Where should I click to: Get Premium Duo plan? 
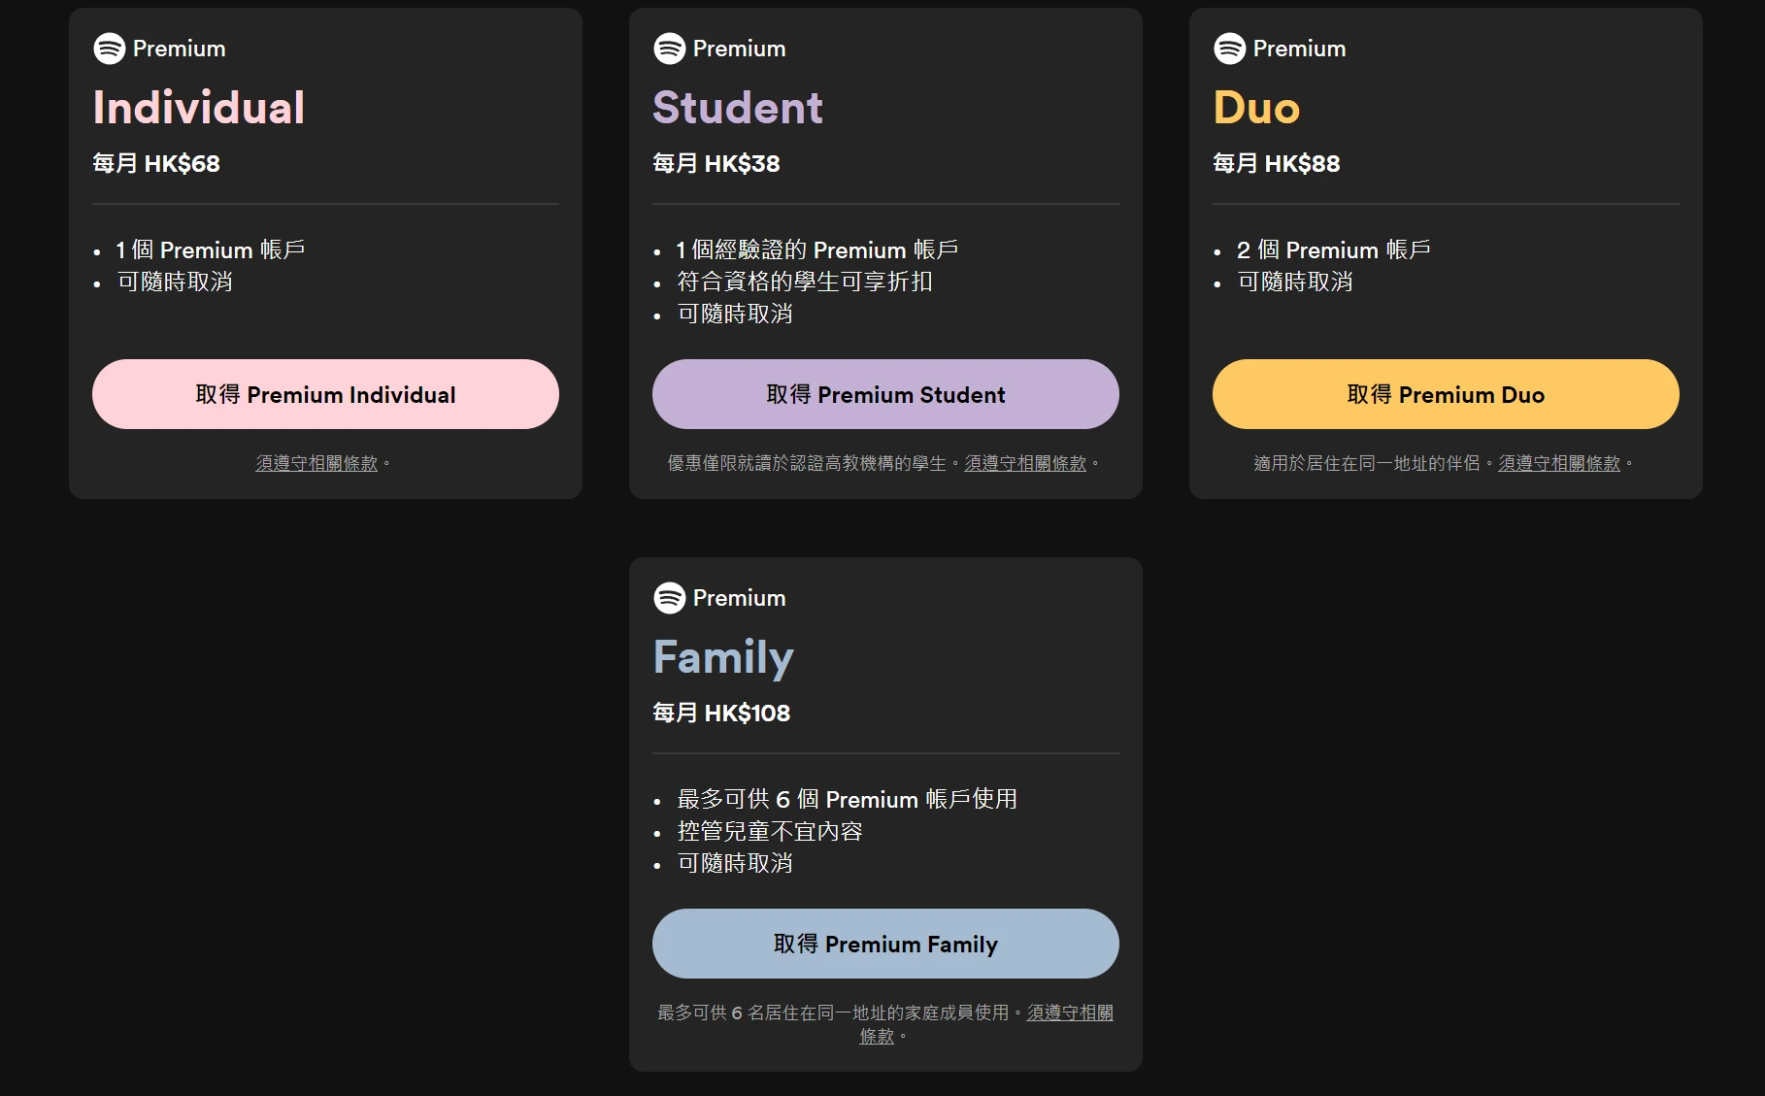[x=1446, y=394]
